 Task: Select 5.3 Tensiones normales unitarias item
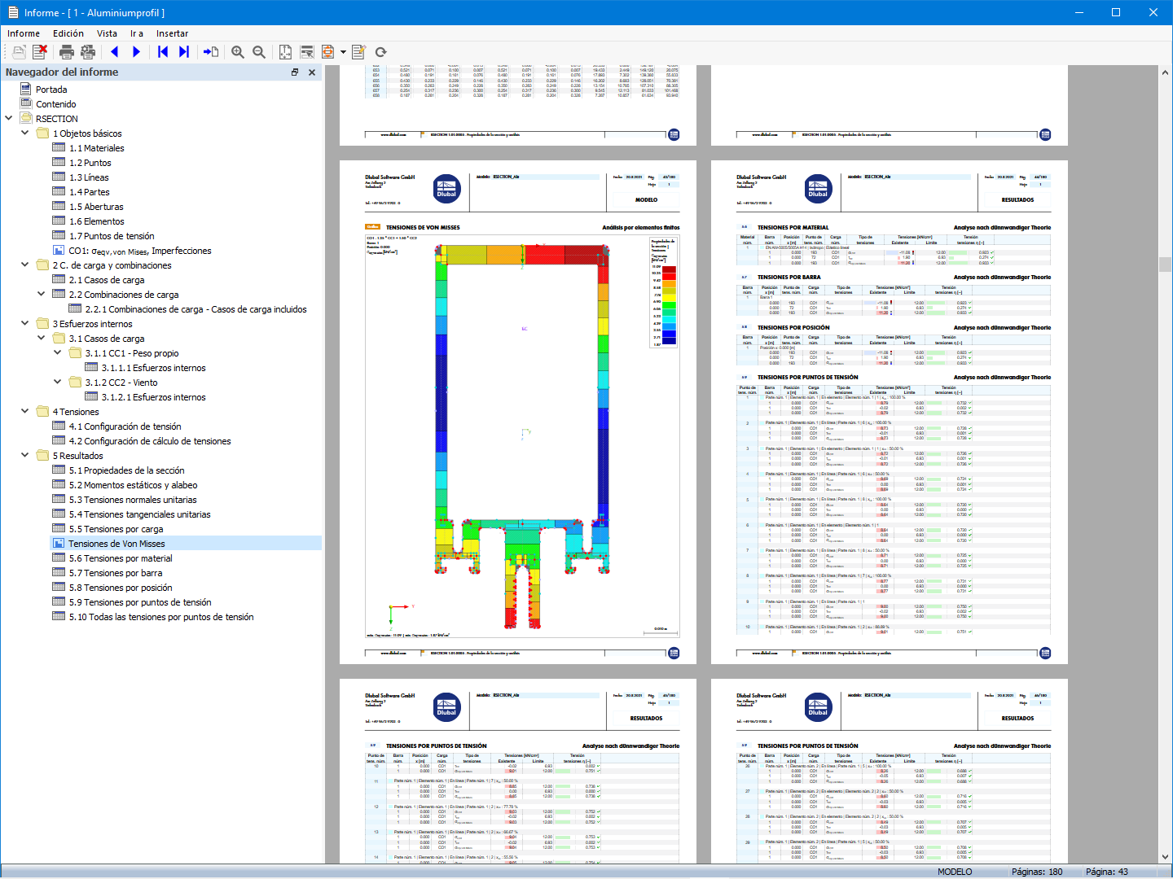point(133,500)
